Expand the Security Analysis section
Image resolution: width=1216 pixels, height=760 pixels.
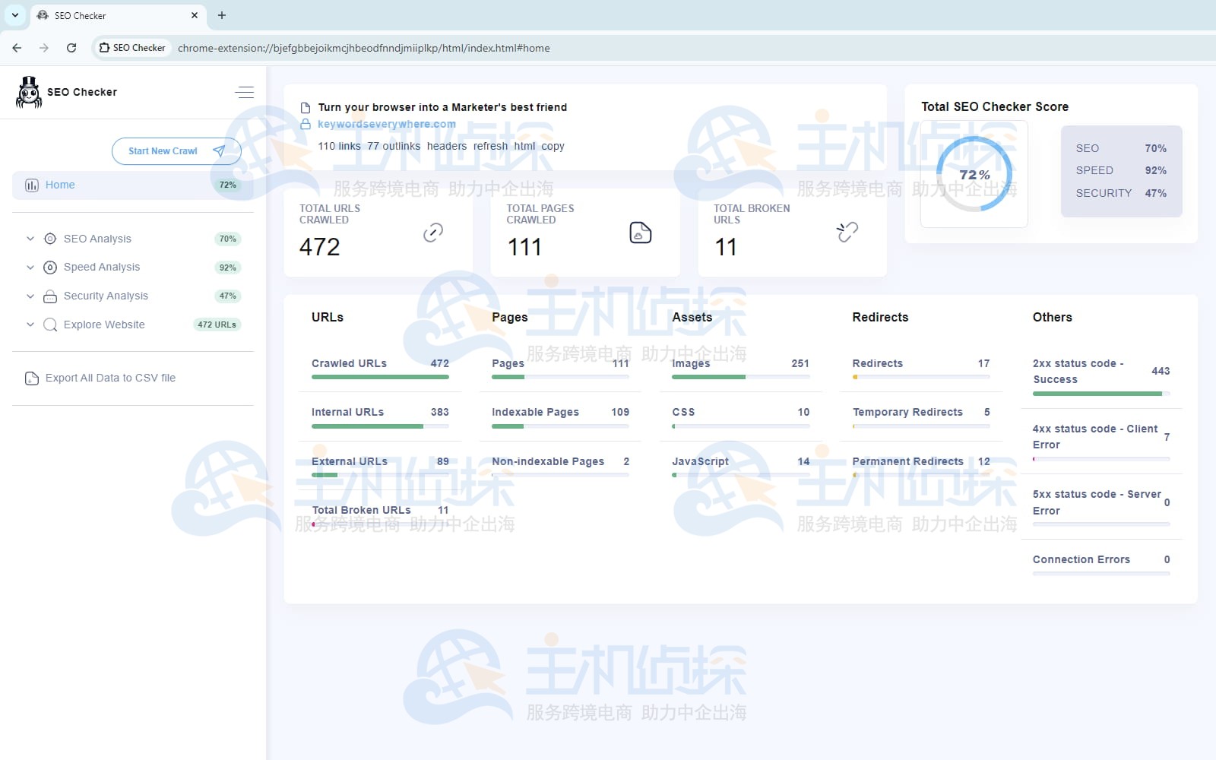(x=30, y=296)
